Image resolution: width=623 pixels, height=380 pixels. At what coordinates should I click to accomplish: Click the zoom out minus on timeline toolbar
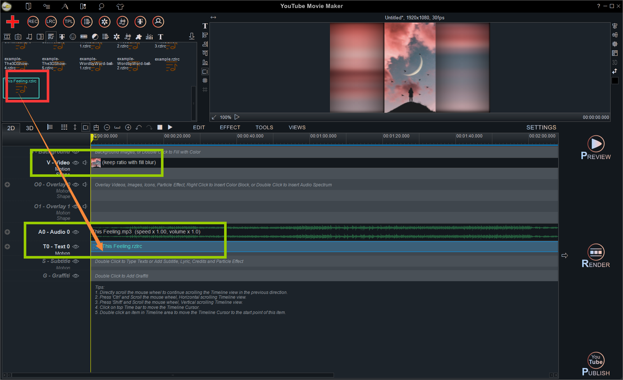pos(107,127)
